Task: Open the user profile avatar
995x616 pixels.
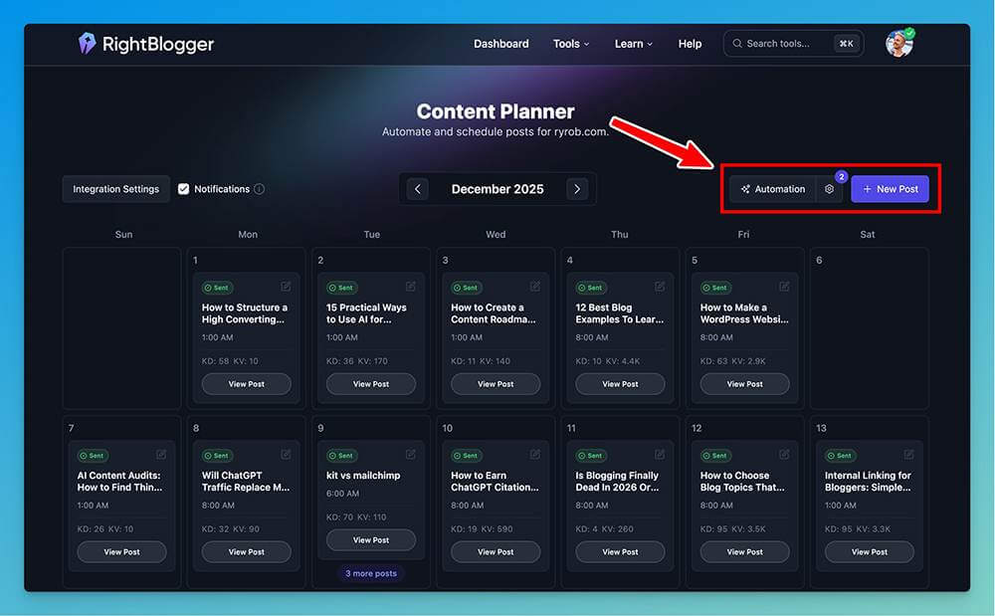Action: (x=898, y=44)
